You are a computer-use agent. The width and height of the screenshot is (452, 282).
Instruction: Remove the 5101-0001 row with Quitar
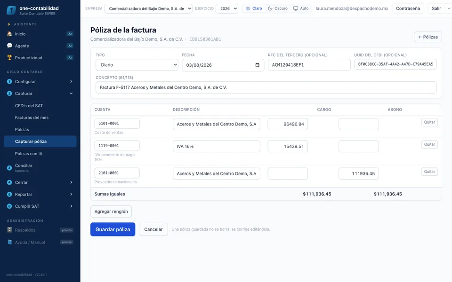pos(429,122)
